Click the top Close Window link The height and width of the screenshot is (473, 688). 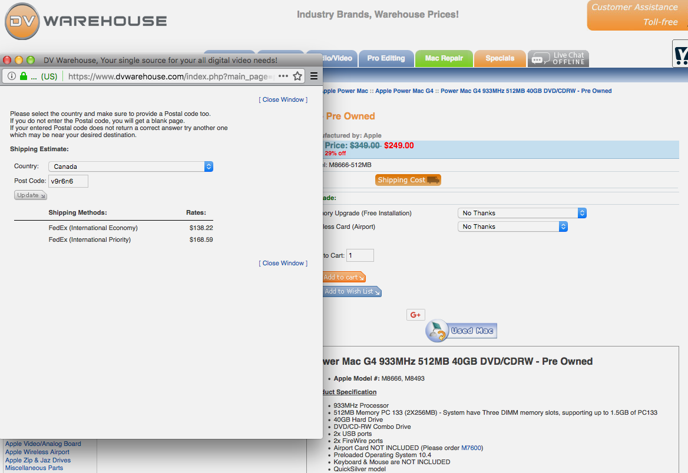point(283,99)
